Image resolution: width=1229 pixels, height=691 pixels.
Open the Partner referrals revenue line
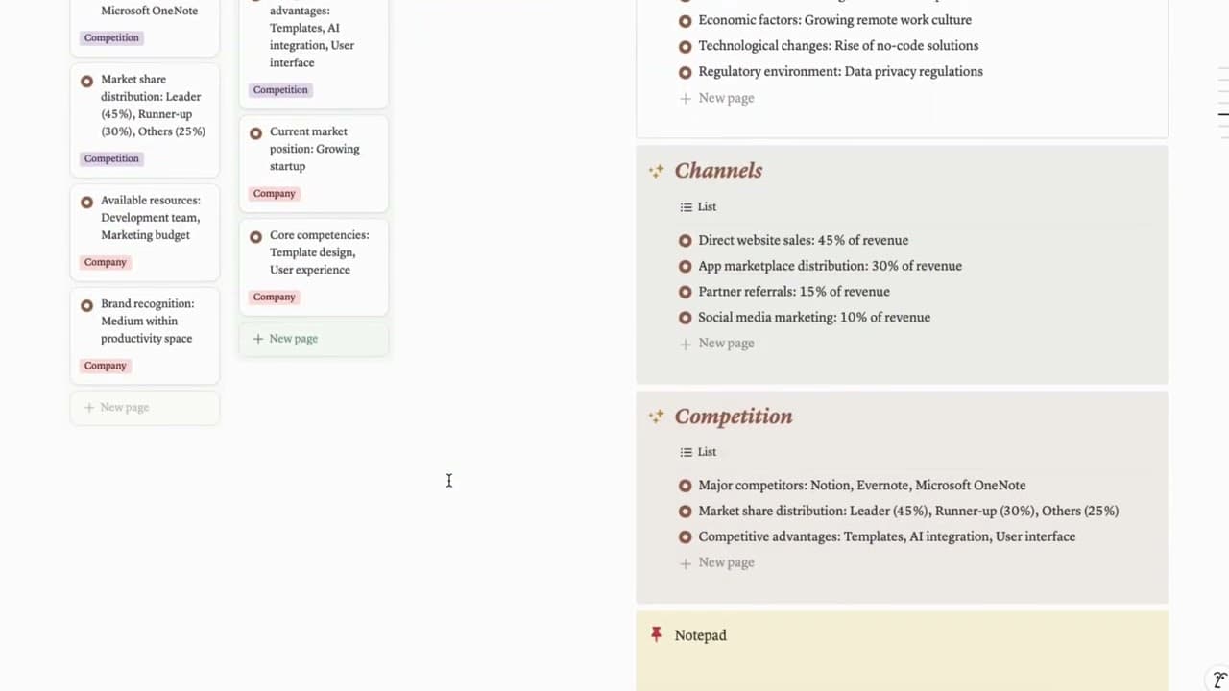click(793, 291)
